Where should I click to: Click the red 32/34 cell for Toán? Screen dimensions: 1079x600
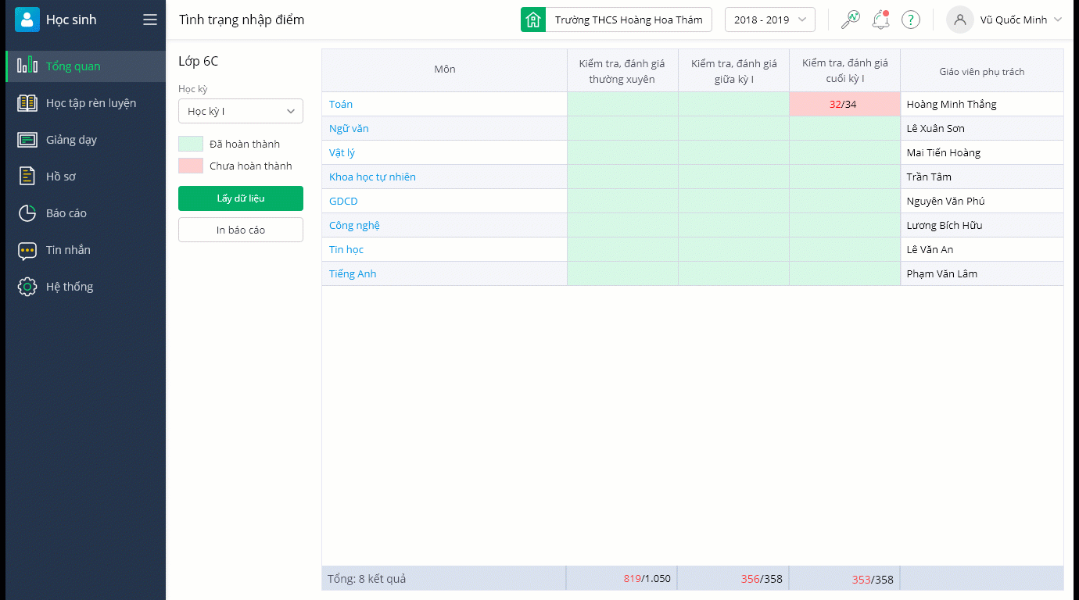pos(844,104)
